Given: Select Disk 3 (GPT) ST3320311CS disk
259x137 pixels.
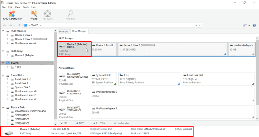Looking at the screenshot, I should click(x=74, y=112).
